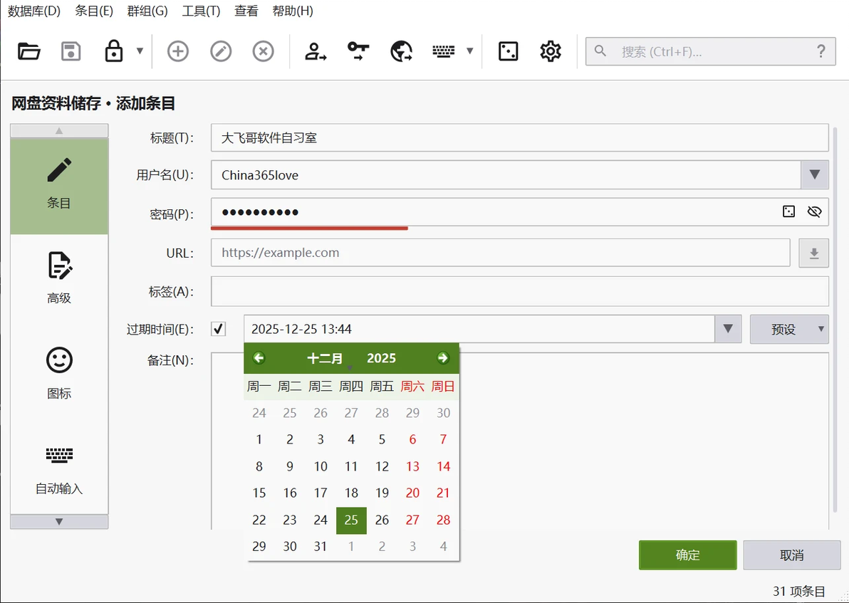Select December 31 in calendar
849x603 pixels.
coord(321,547)
